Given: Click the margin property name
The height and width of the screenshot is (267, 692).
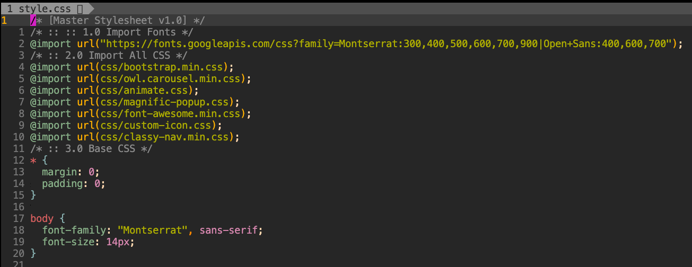Looking at the screenshot, I should (x=59, y=172).
